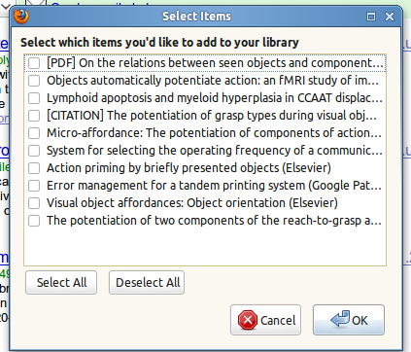Check Visual object affordances item
411x352 pixels.
(34, 203)
